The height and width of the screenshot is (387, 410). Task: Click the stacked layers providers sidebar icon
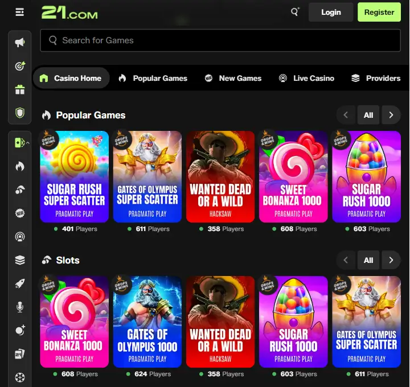pyautogui.click(x=20, y=260)
